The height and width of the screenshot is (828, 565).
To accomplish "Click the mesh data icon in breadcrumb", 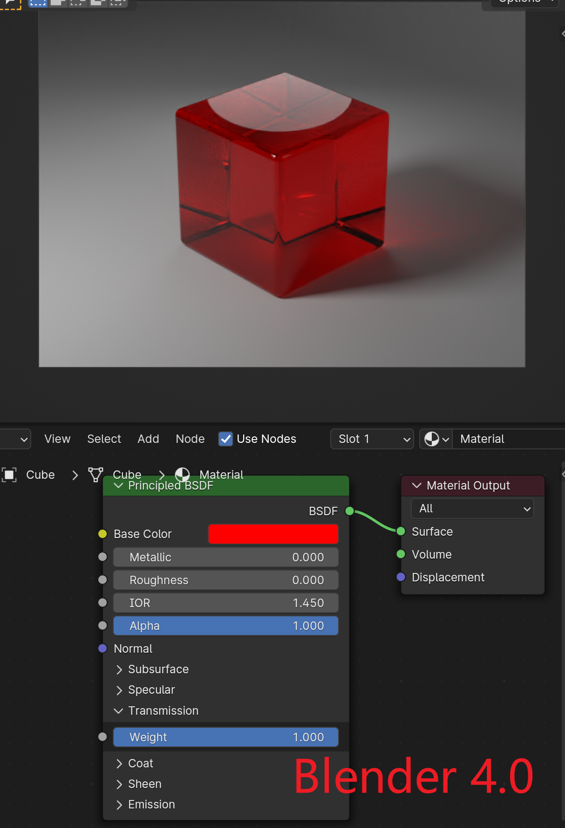I will [x=95, y=475].
